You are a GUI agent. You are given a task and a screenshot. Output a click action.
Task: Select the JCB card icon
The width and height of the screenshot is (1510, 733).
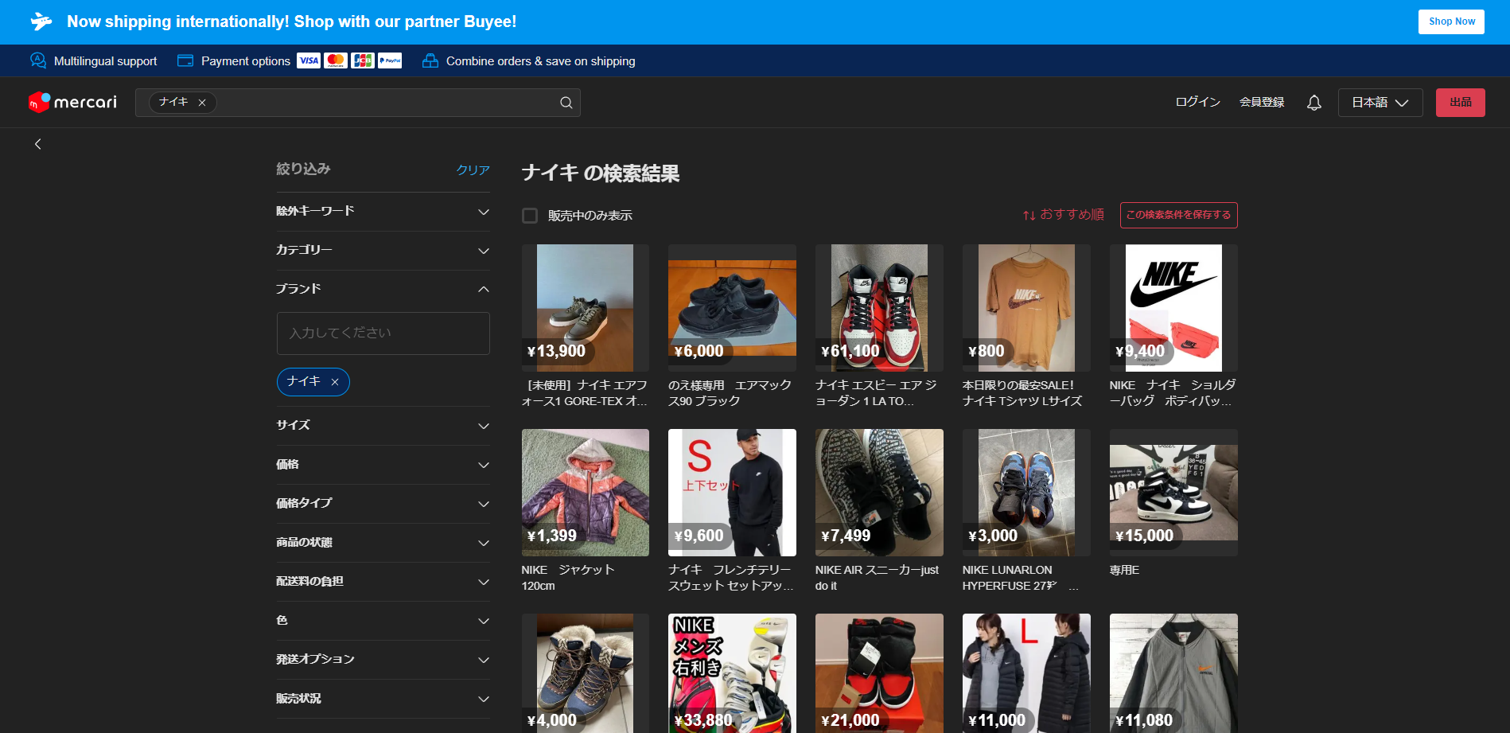pyautogui.click(x=362, y=60)
